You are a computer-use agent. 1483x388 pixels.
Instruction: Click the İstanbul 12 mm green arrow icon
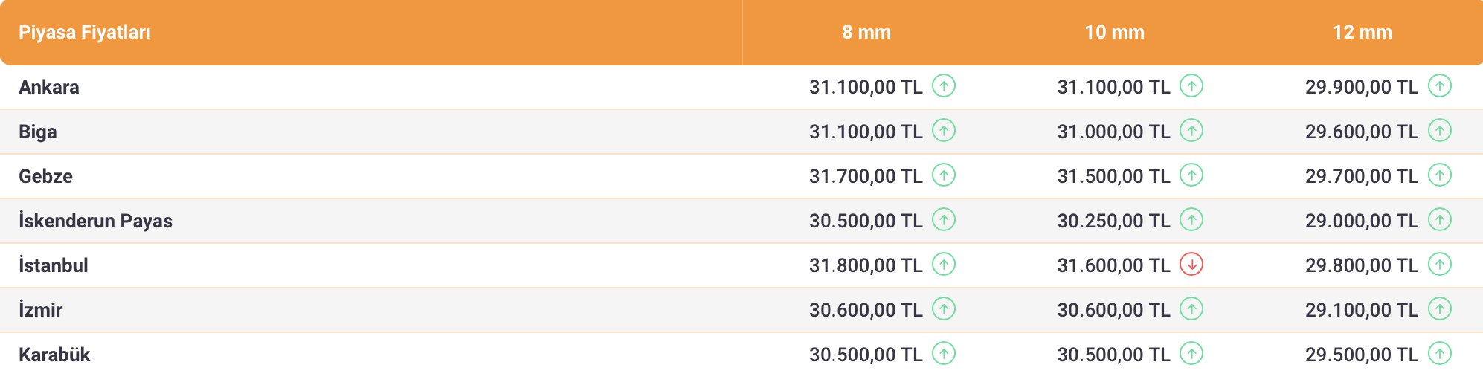pyautogui.click(x=1440, y=265)
